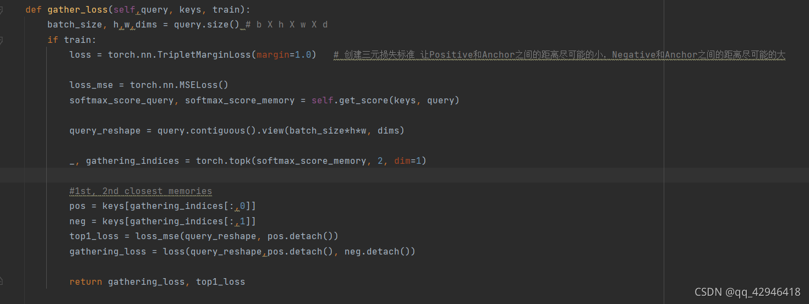Viewport: 809px width, 304px height.
Task: Click the 'margin' keyword argument
Action: pyautogui.click(x=273, y=54)
